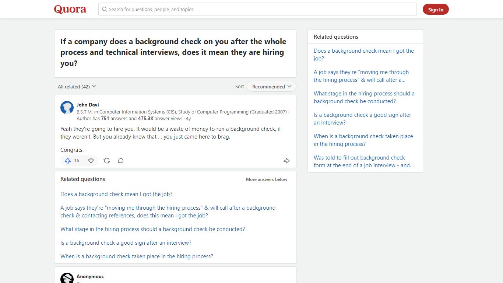Viewport: 503px width, 283px height.
Task: Open 'Does a background check mean I got the job?' in answers list
Action: coord(116,194)
